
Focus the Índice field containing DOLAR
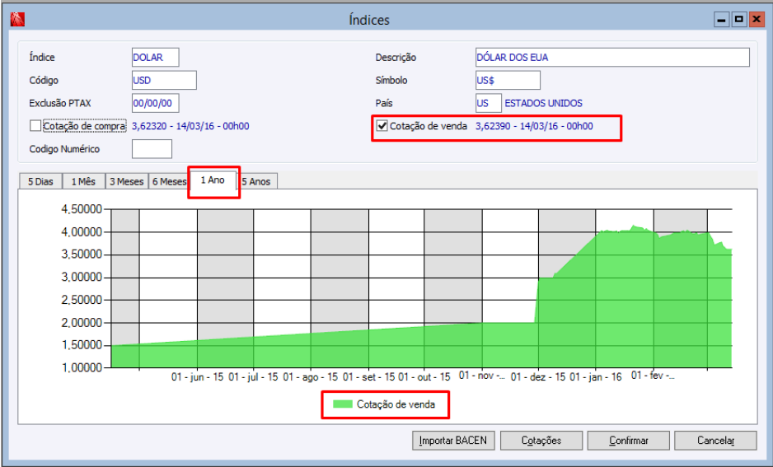coord(155,57)
